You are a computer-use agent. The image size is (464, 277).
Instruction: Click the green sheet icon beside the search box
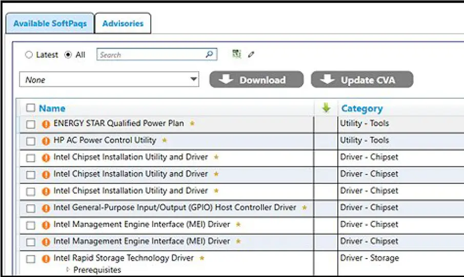click(x=236, y=54)
